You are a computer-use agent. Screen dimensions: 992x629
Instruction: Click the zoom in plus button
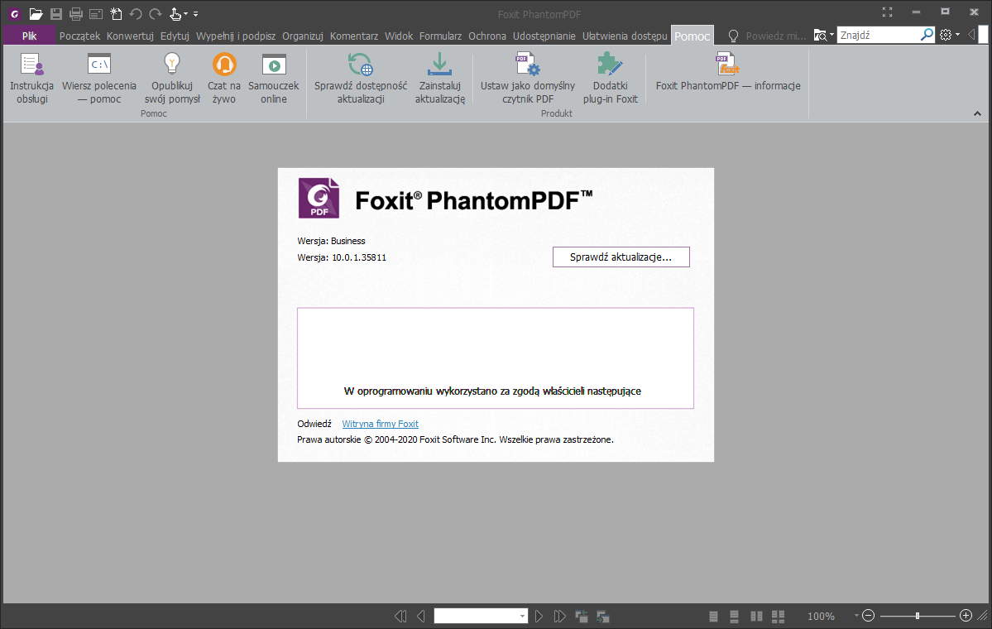click(x=966, y=615)
